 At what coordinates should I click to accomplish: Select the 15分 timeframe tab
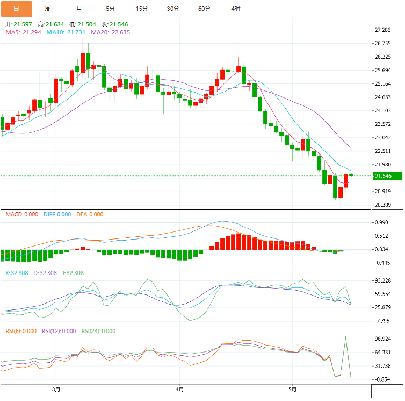[142, 9]
